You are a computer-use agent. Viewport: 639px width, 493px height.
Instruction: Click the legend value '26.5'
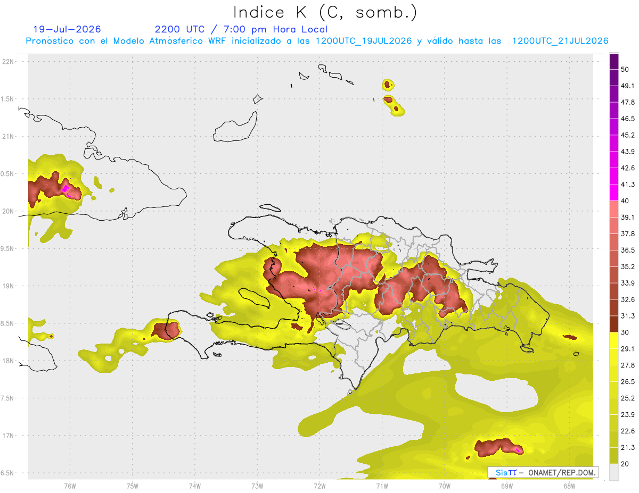pos(628,382)
